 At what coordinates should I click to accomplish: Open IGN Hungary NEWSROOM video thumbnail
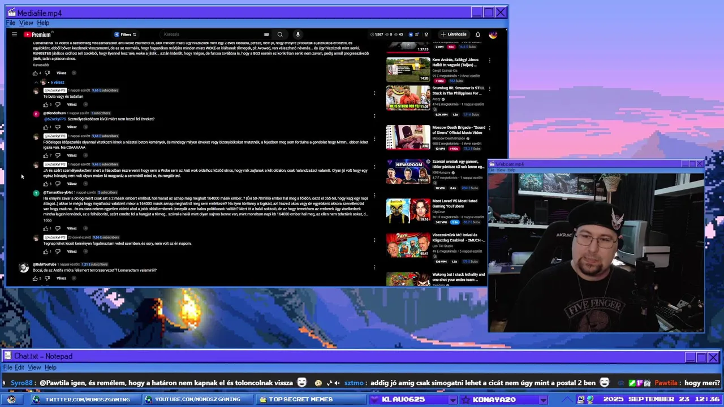tap(408, 172)
